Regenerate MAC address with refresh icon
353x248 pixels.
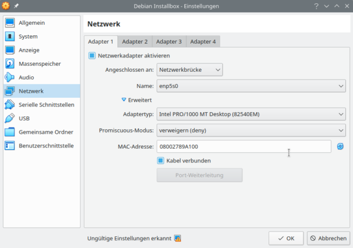pyautogui.click(x=340, y=146)
